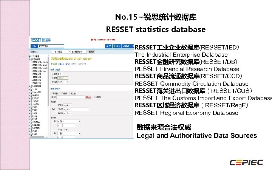Click the keyword input in the light-blue search bar
272x170 pixels.
click(x=79, y=52)
